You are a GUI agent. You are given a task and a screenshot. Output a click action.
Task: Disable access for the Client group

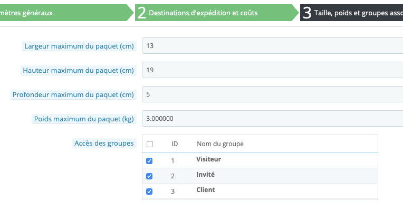(149, 192)
